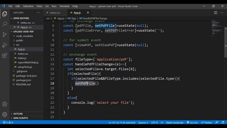Close App.js in Open Editors list
This screenshot has width=227, height=128.
[15, 27]
